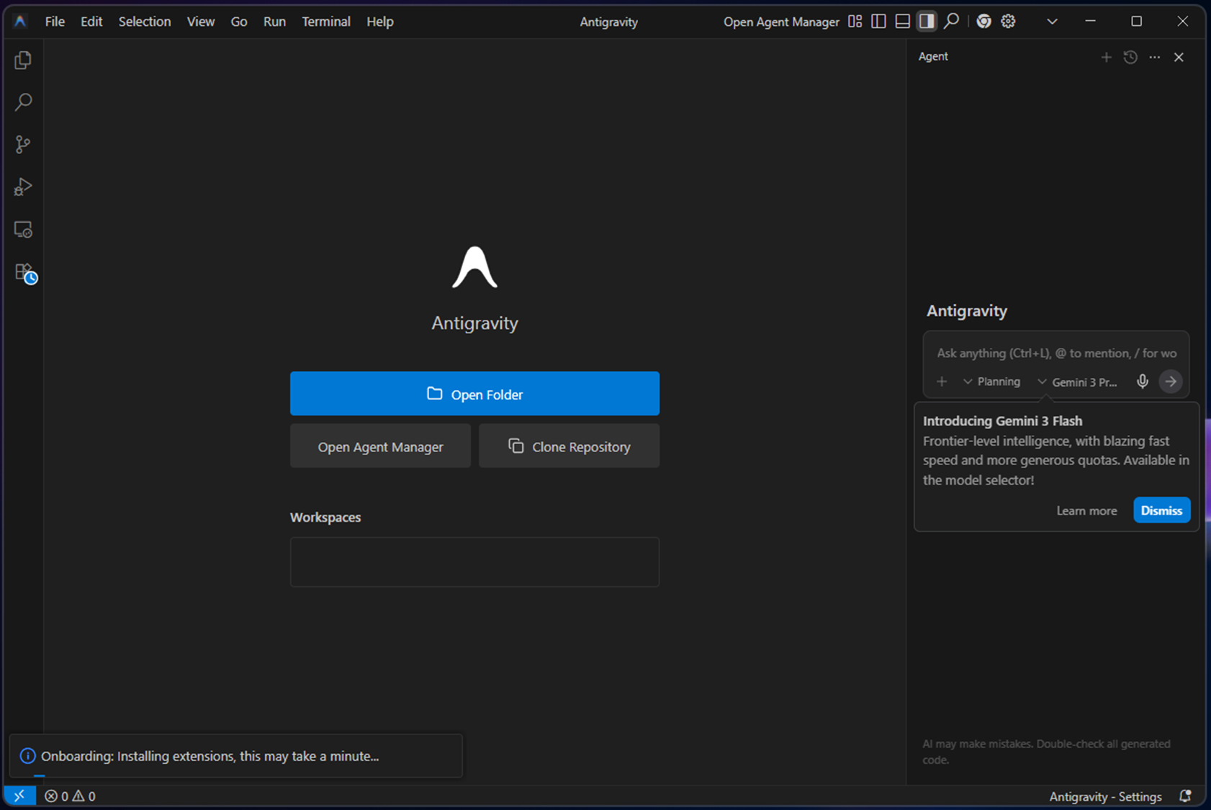1211x810 pixels.
Task: Click the errors and warnings status indicator
Action: point(70,796)
